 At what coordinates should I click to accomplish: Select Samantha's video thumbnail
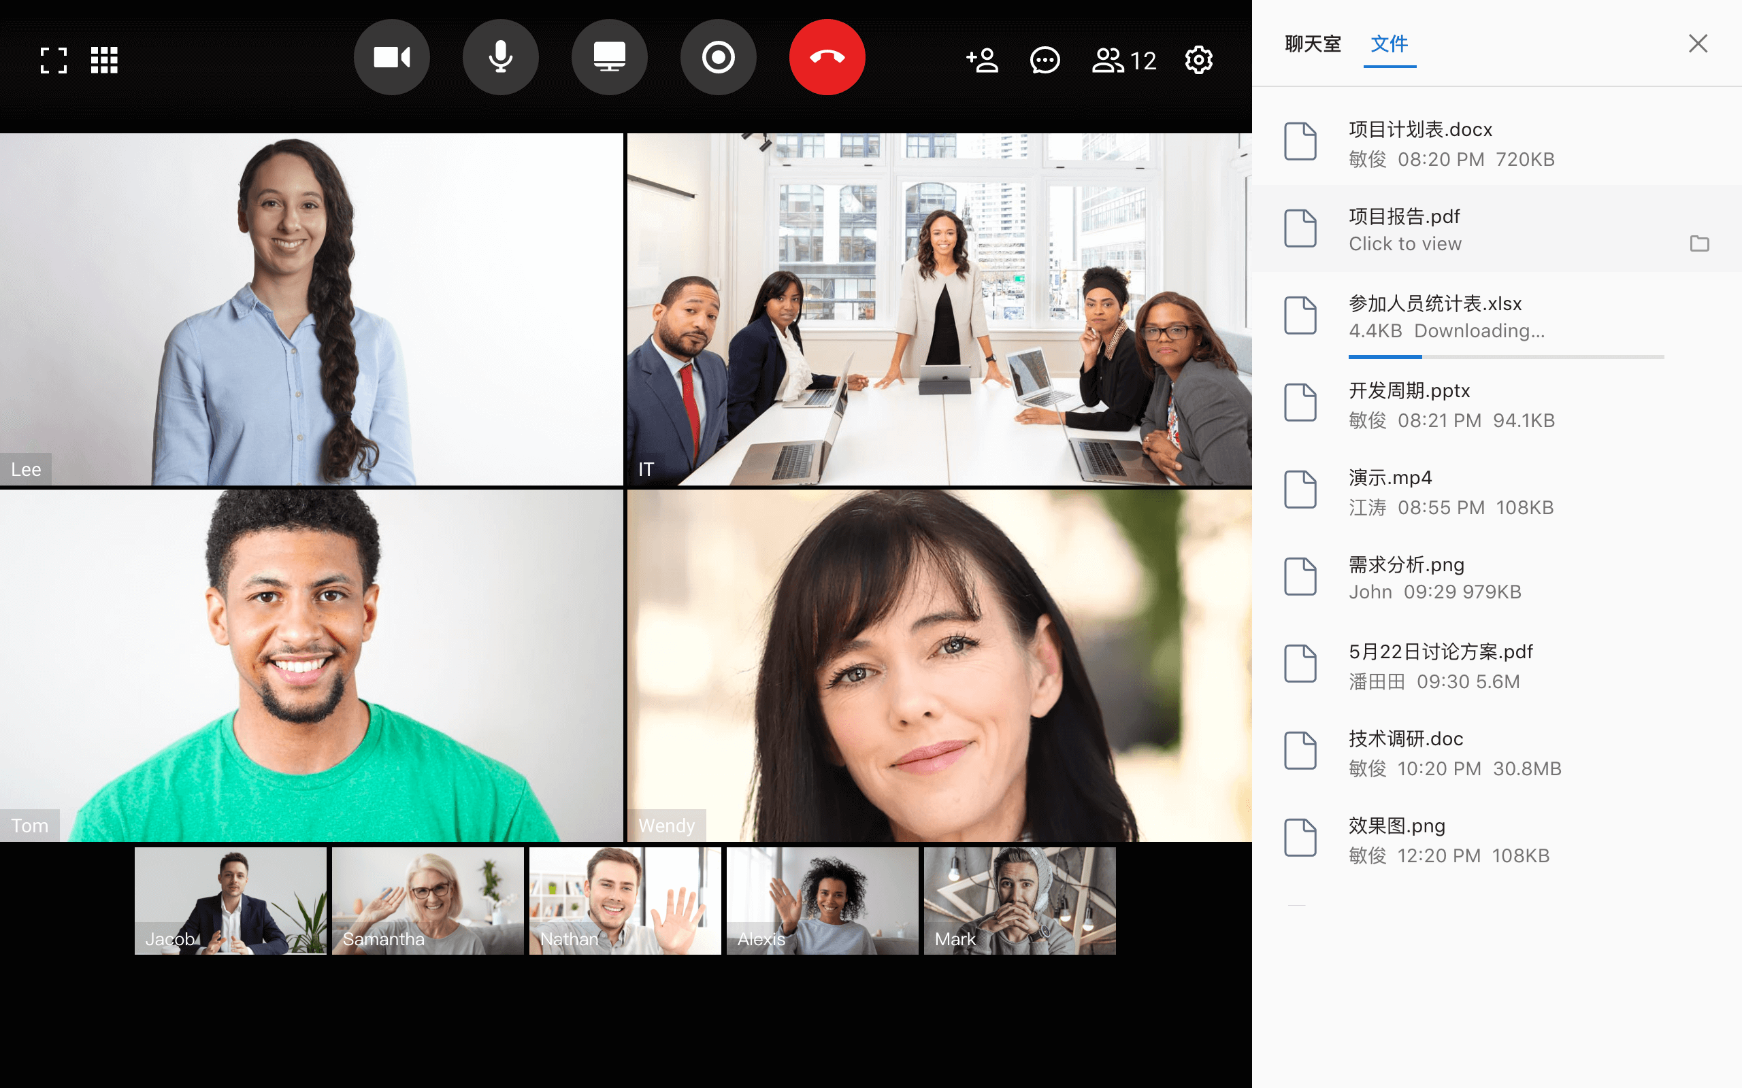427,900
